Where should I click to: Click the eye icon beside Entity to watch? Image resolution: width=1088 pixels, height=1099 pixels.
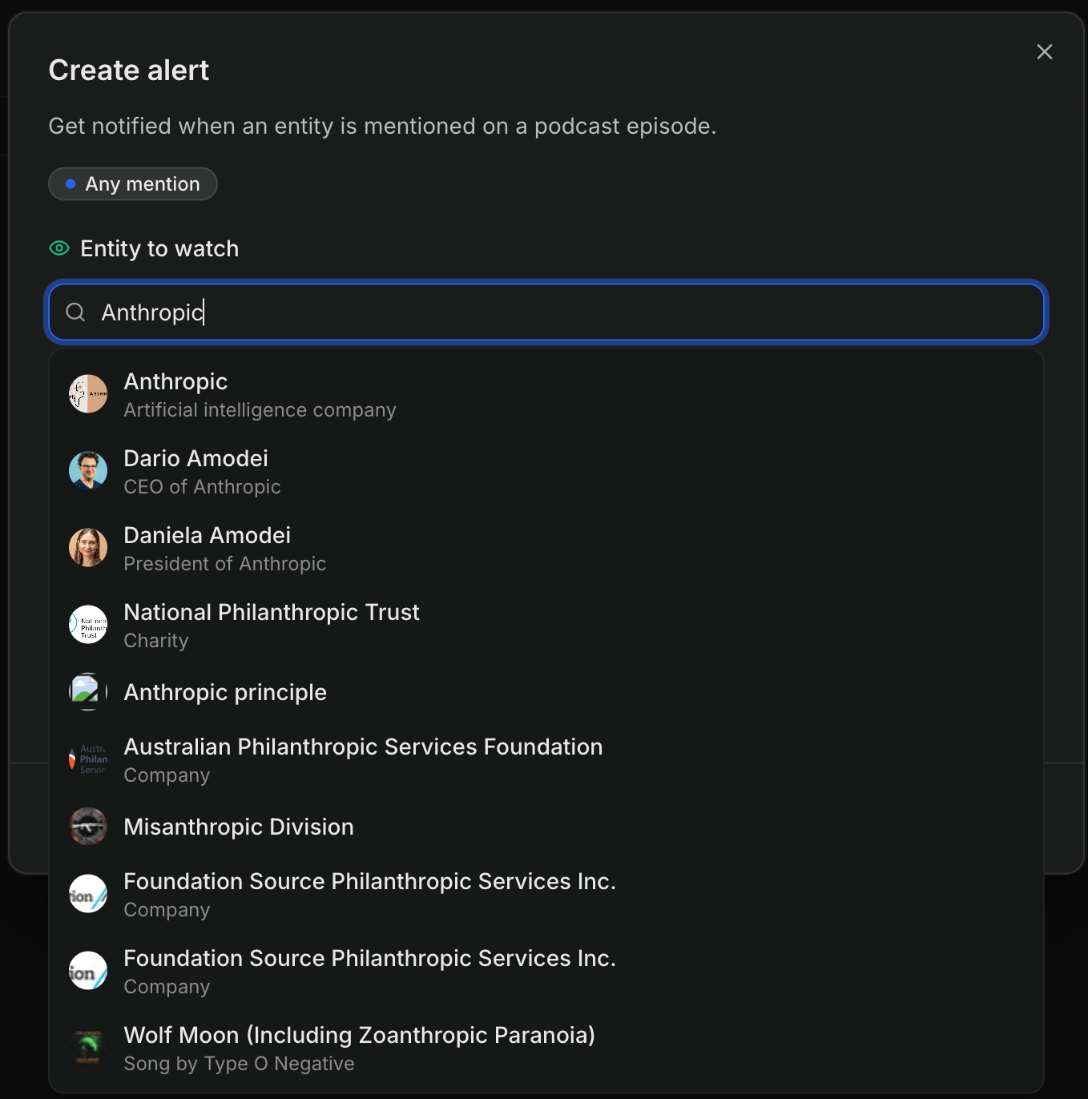tap(59, 248)
